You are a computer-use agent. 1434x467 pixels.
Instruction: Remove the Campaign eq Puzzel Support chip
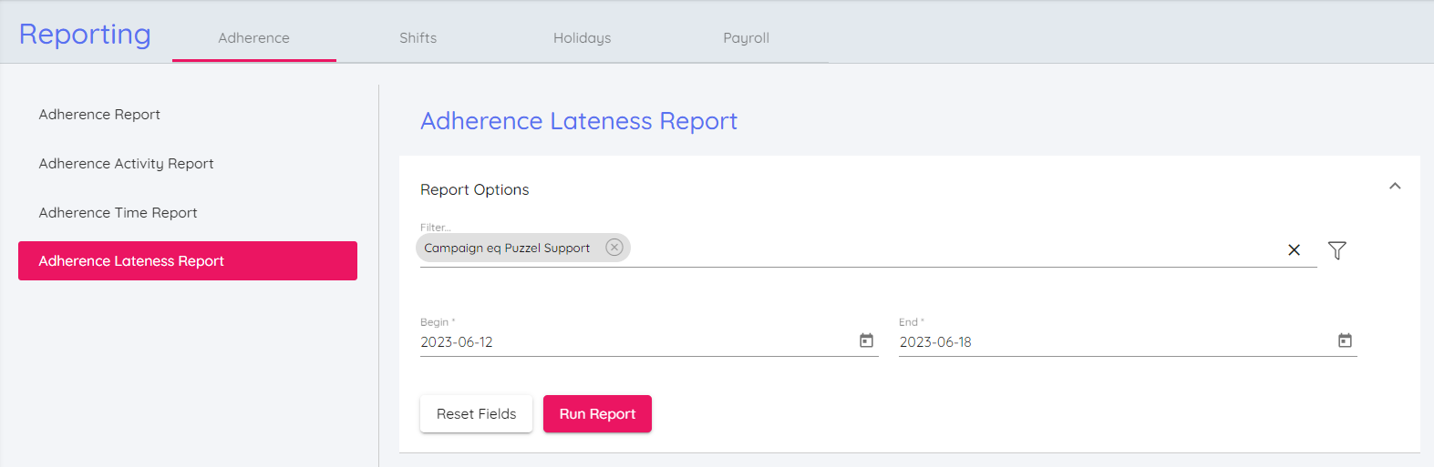614,248
